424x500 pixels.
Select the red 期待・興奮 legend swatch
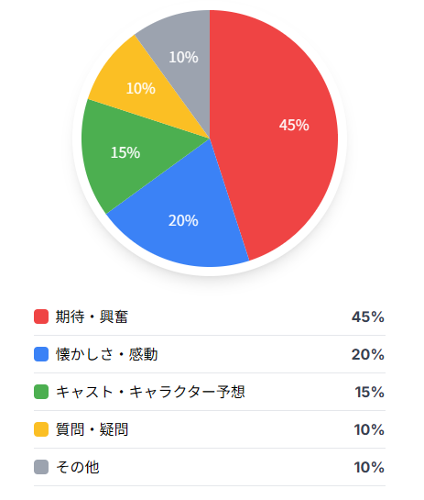(x=41, y=317)
